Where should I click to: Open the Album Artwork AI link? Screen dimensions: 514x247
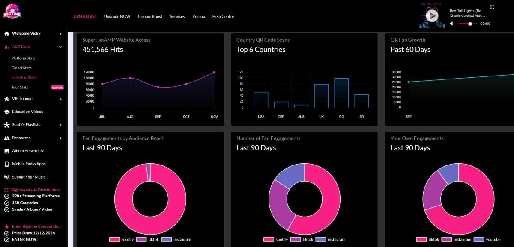tap(28, 151)
